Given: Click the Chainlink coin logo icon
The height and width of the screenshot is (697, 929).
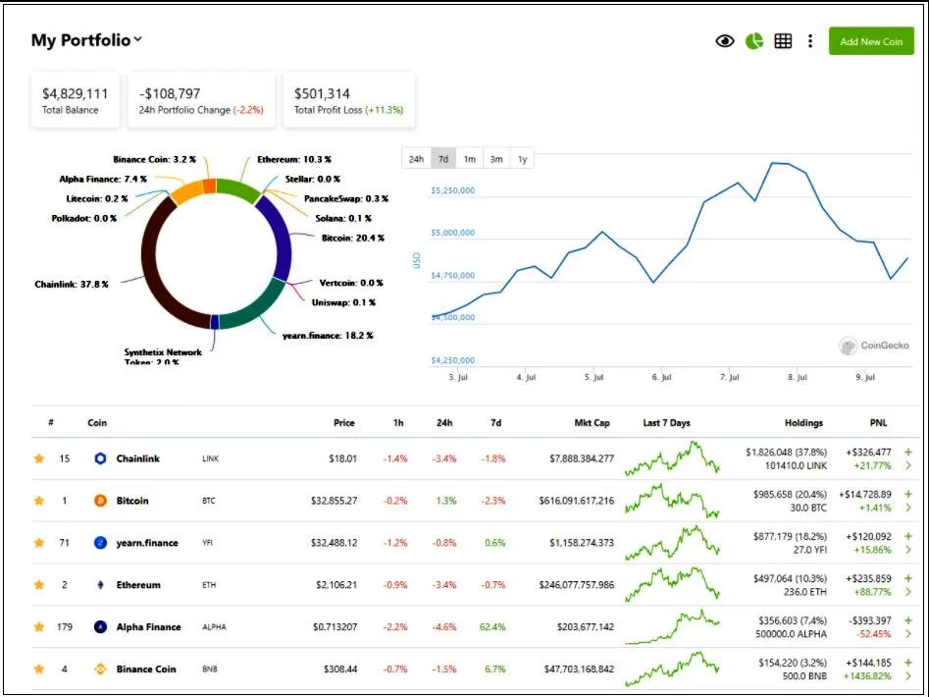Looking at the screenshot, I should 100,458.
